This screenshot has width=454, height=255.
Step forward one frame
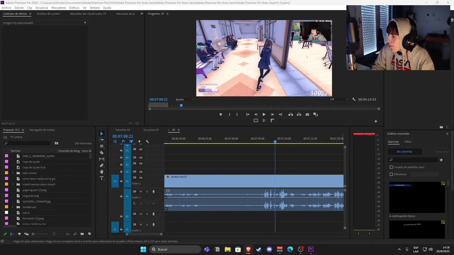272,114
